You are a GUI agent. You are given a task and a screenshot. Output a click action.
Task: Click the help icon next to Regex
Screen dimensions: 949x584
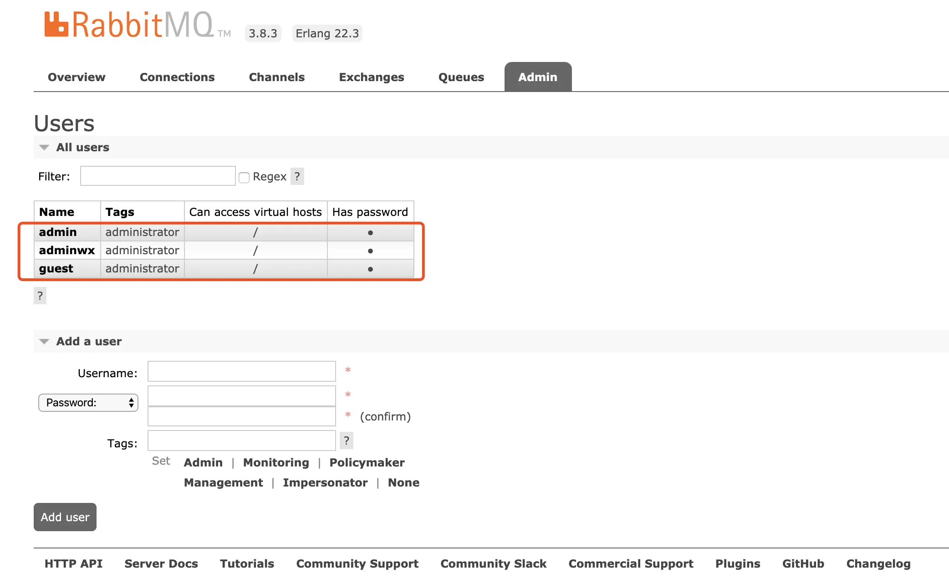tap(297, 176)
